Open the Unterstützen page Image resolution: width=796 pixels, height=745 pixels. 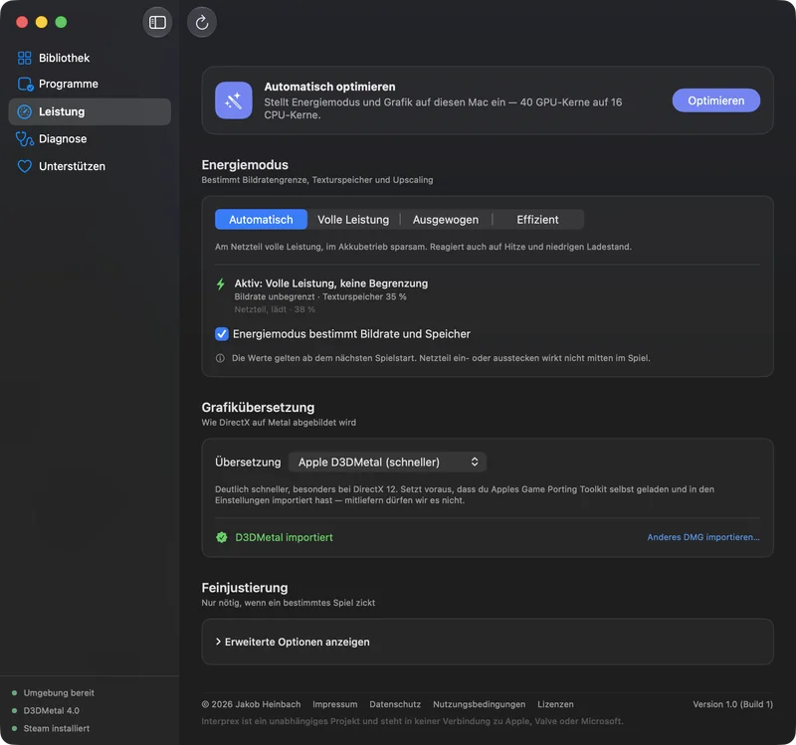click(90, 166)
